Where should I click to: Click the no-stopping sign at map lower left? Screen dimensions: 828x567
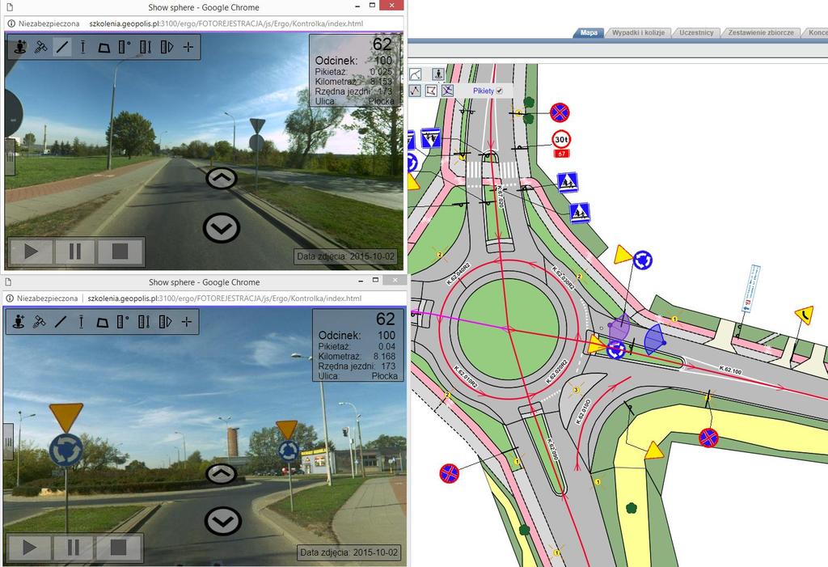(x=450, y=473)
